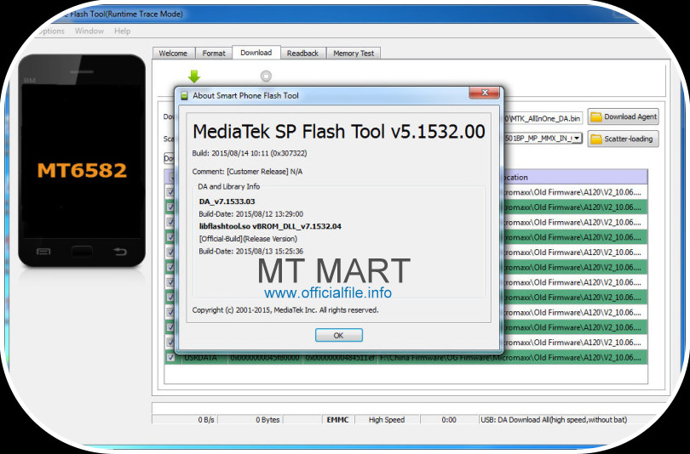Click the About dialog title bar icon
The width and height of the screenshot is (690, 454).
point(184,96)
